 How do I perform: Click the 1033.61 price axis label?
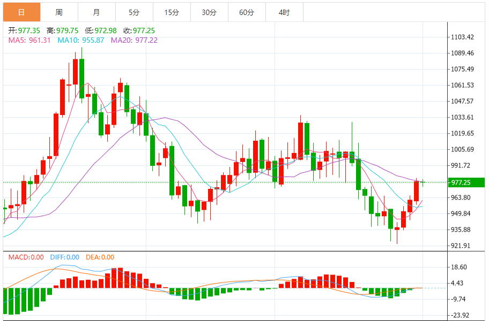tap(463, 117)
